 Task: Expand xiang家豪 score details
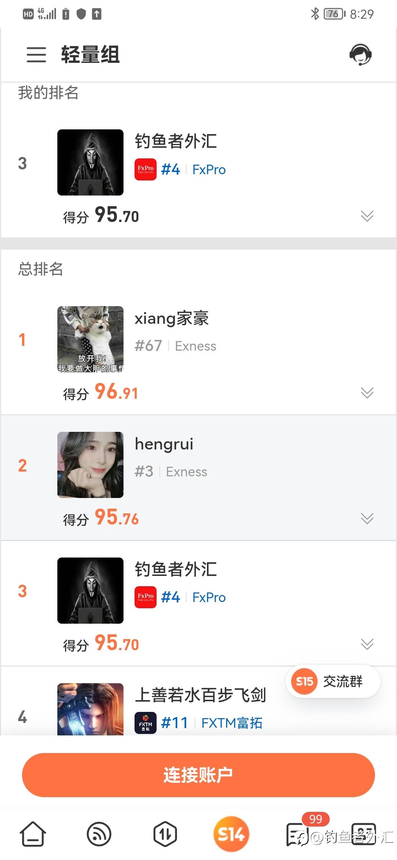tap(367, 393)
